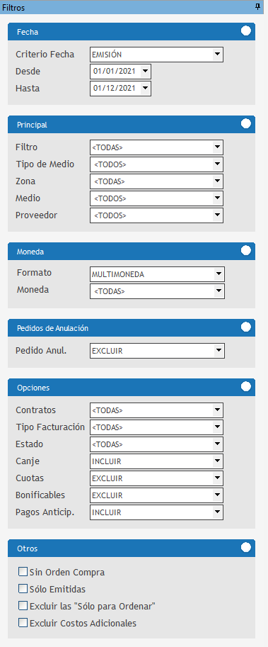Image resolution: width=268 pixels, height=647 pixels.
Task: Open the Tipo de Medio dropdown
Action: click(217, 164)
